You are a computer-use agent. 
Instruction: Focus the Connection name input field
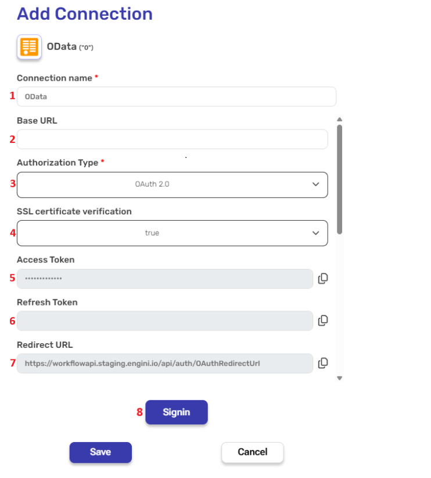point(177,97)
